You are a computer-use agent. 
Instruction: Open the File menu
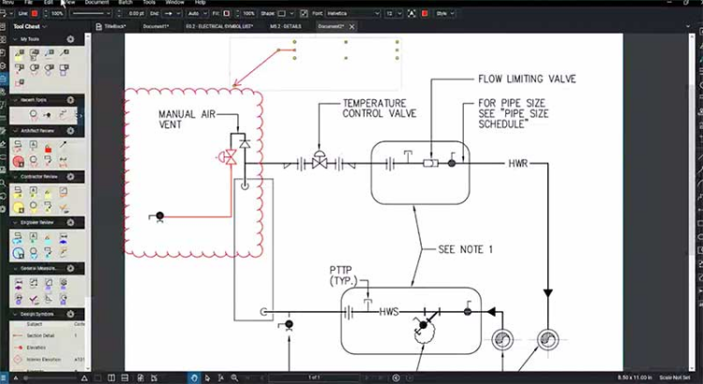[x=28, y=2]
